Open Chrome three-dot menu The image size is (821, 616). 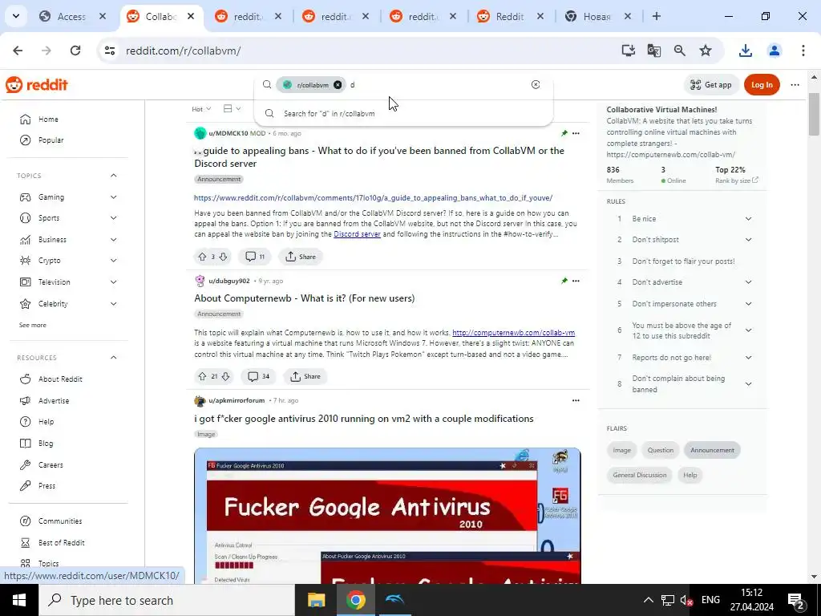click(x=803, y=51)
